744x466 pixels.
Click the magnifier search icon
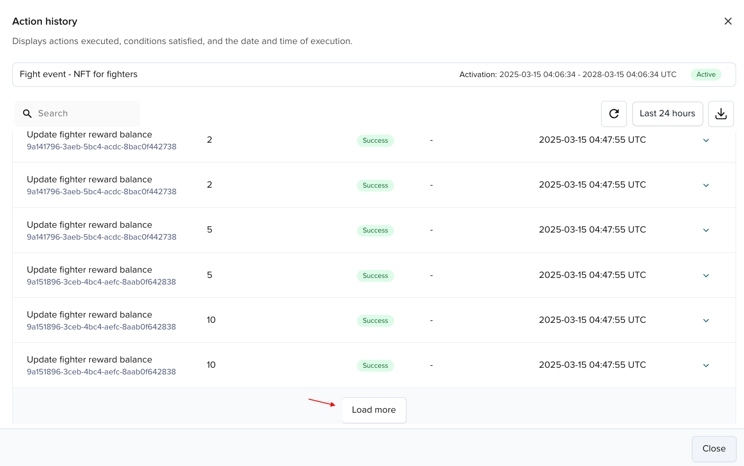coord(27,114)
